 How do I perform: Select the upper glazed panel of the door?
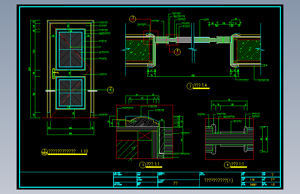pos(71,49)
